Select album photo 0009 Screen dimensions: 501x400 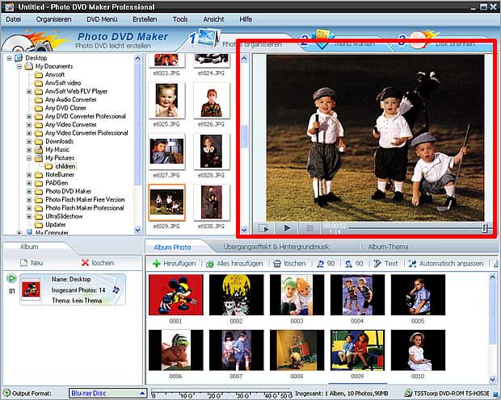357,350
